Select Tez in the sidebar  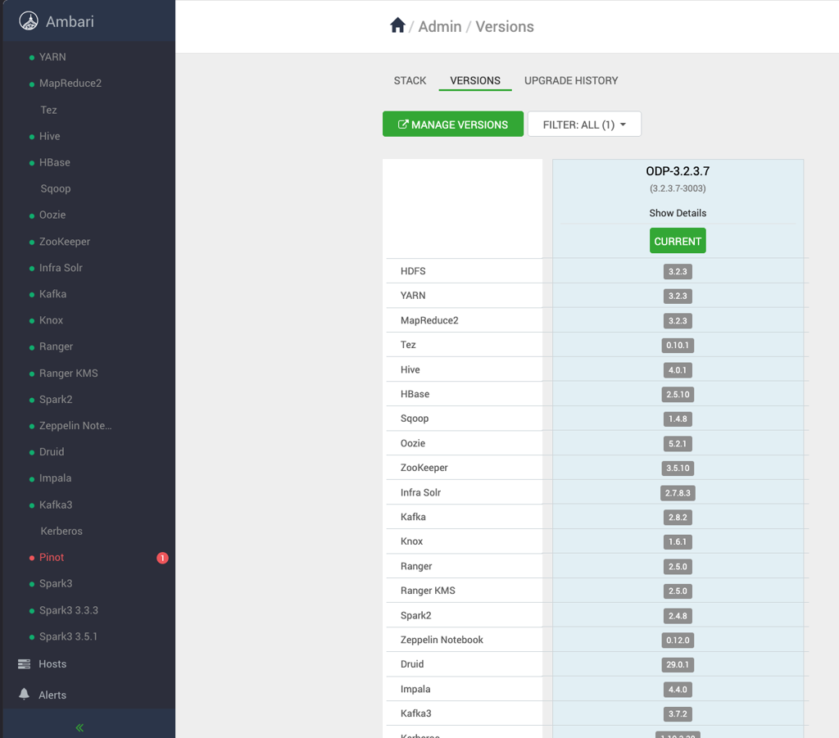(x=48, y=110)
